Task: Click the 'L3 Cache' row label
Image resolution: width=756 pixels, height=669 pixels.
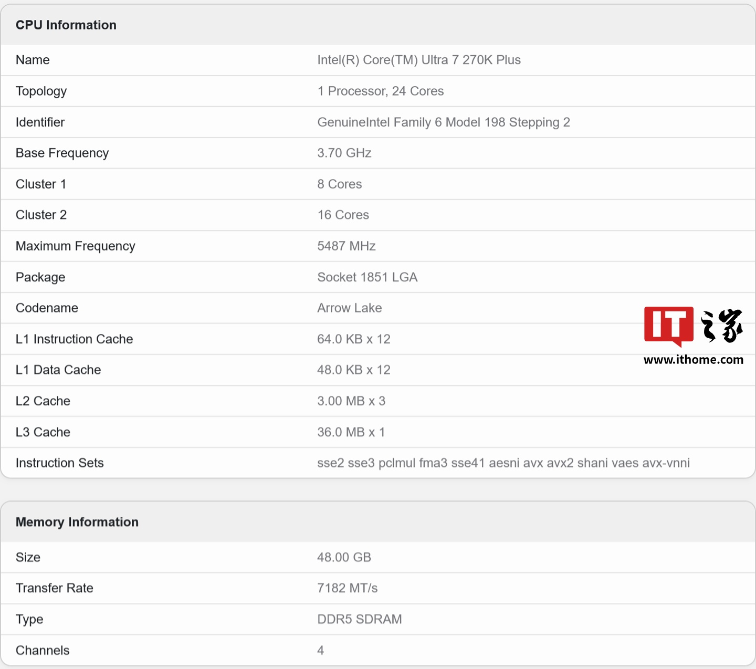Action: [43, 432]
